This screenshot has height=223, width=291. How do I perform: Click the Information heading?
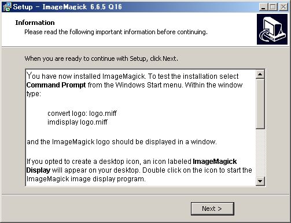coord(35,23)
